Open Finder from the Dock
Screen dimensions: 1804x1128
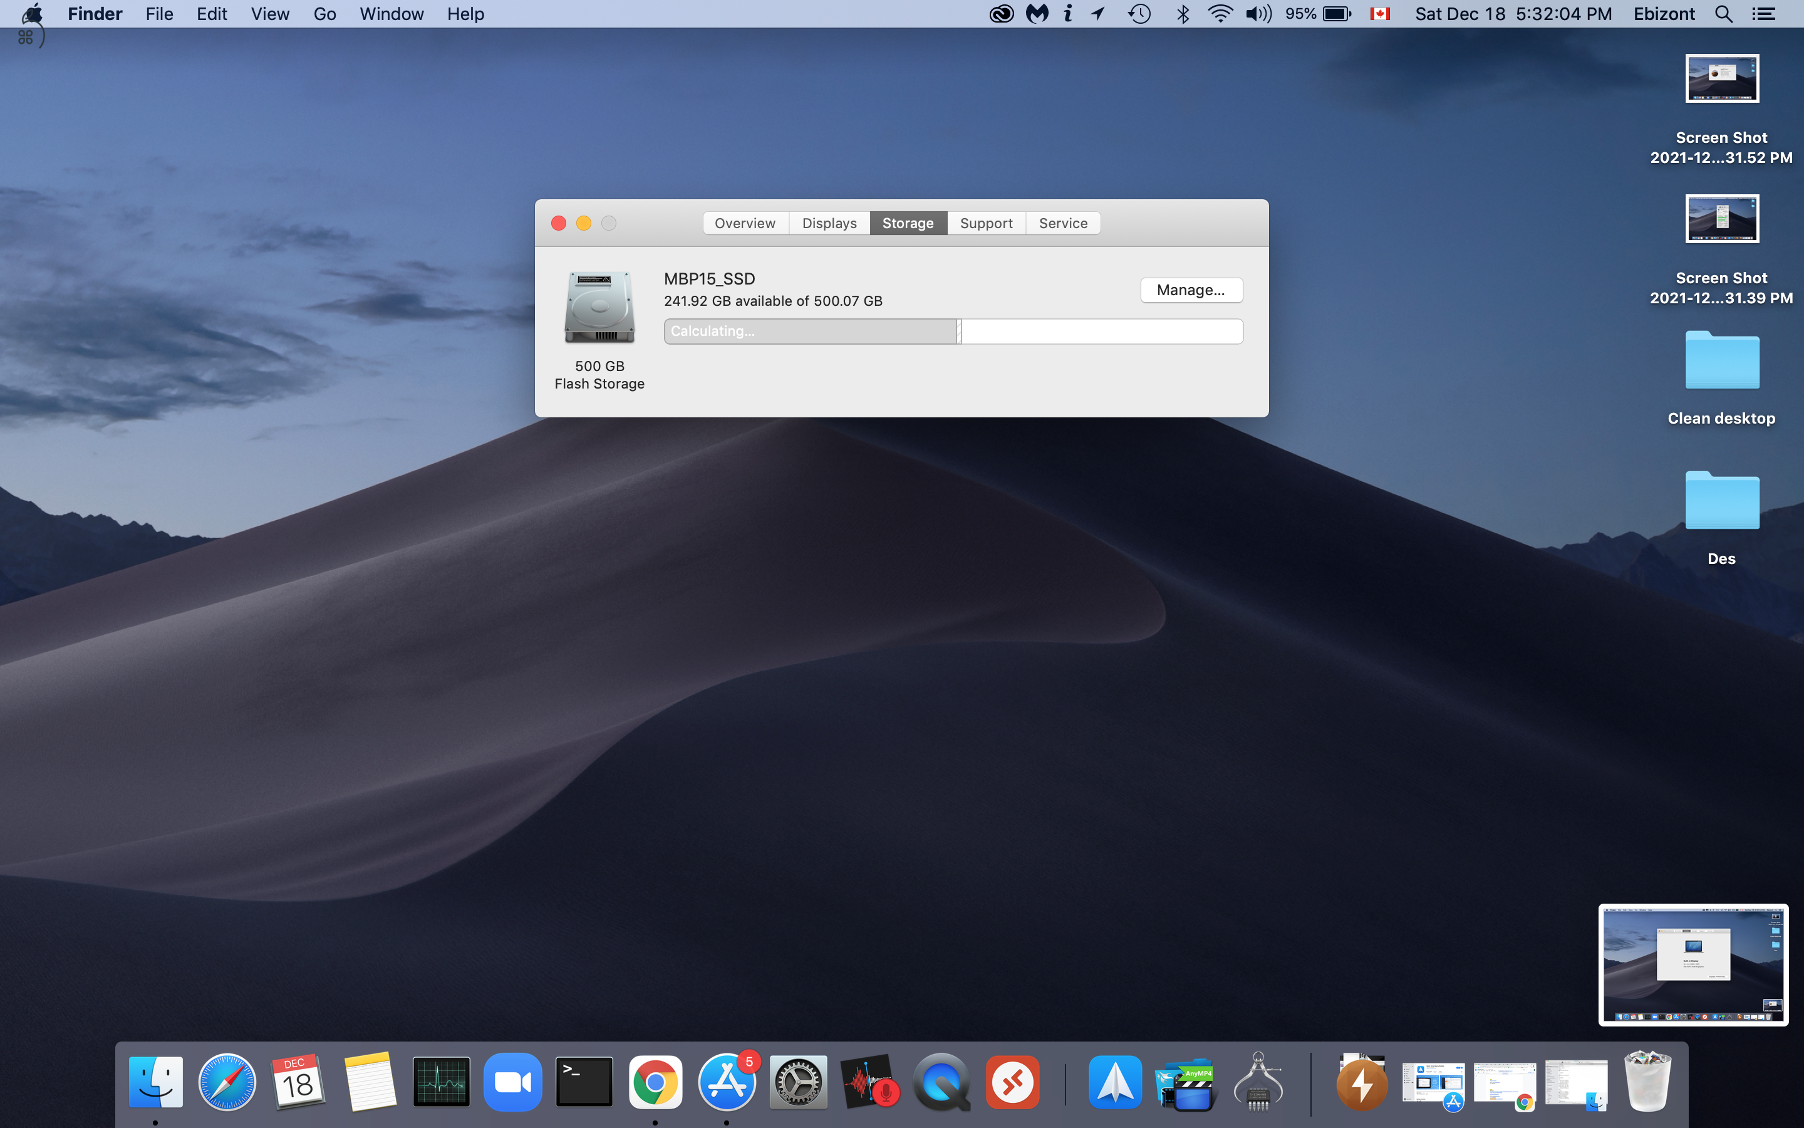coord(155,1082)
